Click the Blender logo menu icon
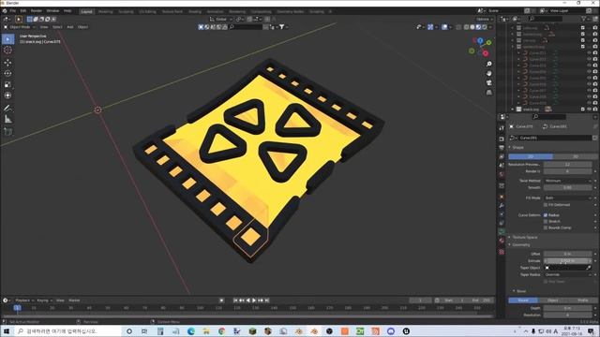The width and height of the screenshot is (600, 337). tap(5, 11)
